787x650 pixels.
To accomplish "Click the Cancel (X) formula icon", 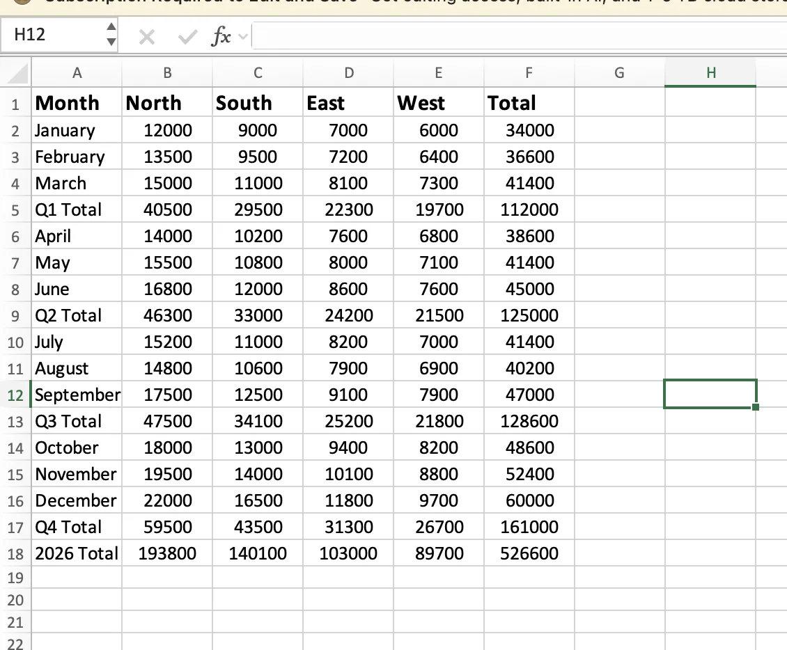I will point(146,37).
